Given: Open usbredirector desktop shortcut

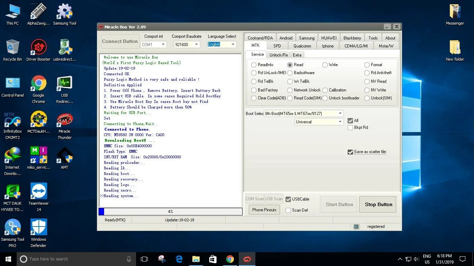Looking at the screenshot, I should (65, 50).
